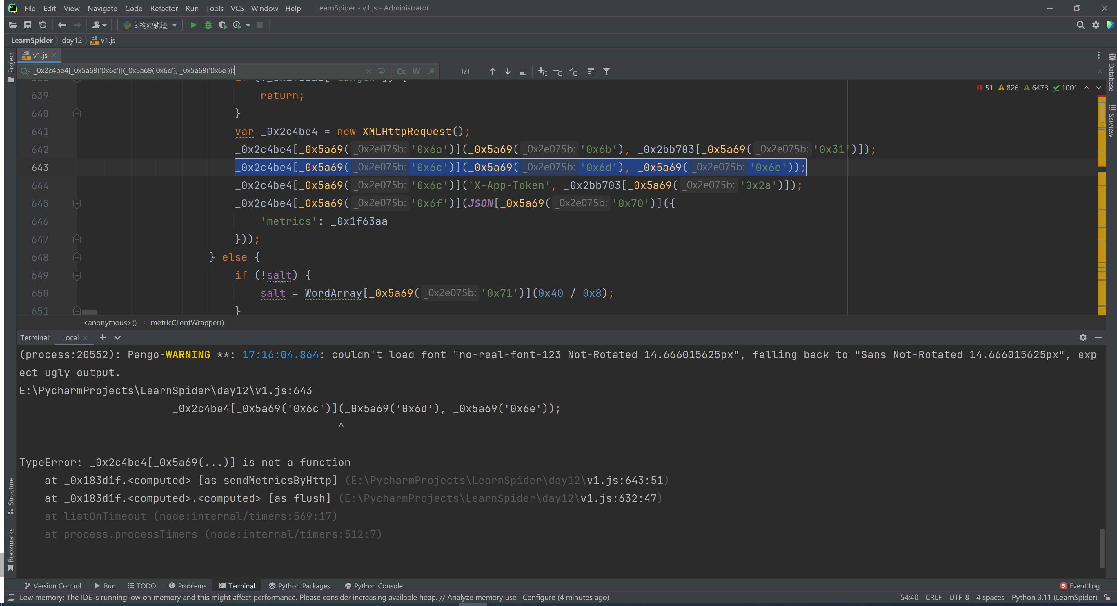This screenshot has width=1117, height=606.
Task: Hide the terminal panel with minimize dash
Action: click(1098, 337)
